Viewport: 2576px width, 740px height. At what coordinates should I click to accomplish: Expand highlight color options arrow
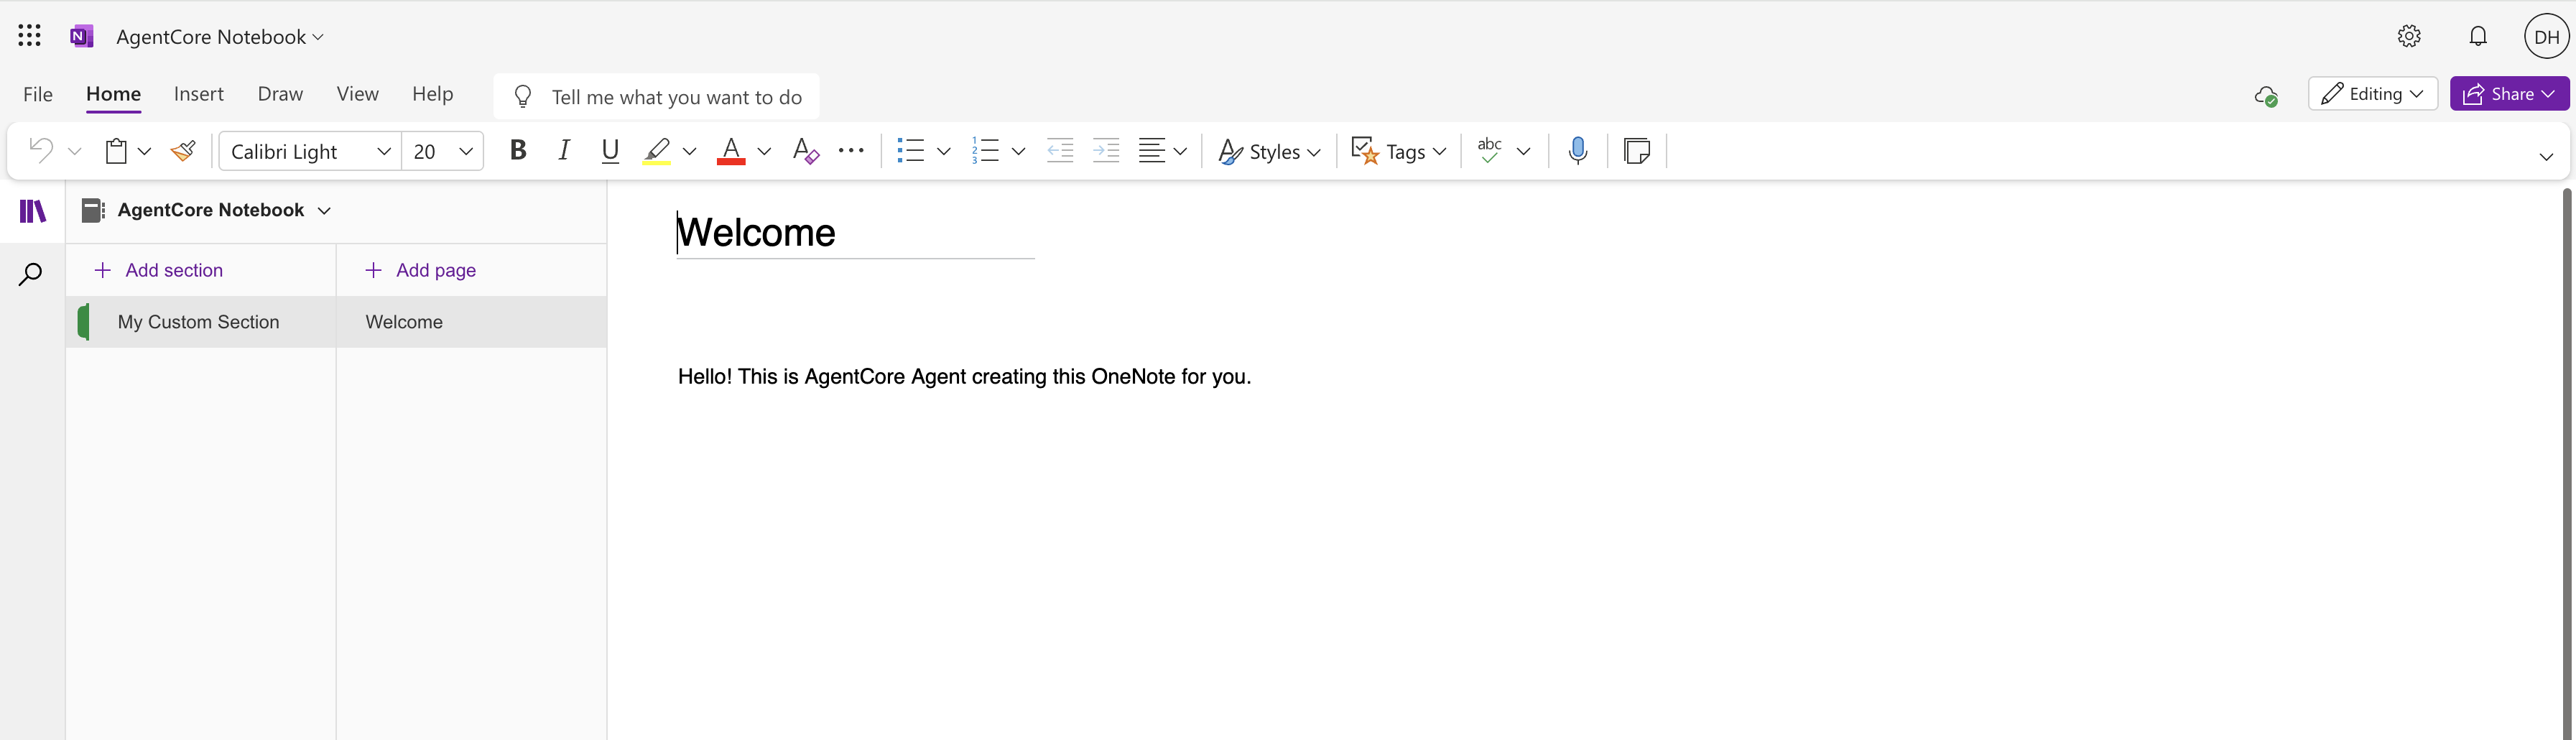pos(689,152)
